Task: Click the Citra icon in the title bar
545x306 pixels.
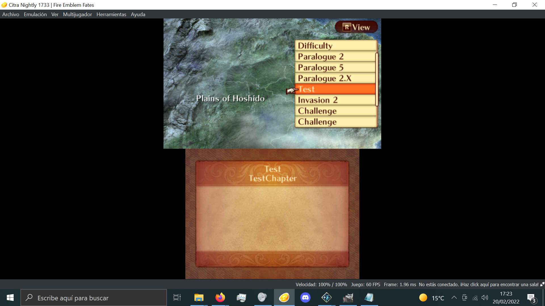Action: tap(4, 5)
